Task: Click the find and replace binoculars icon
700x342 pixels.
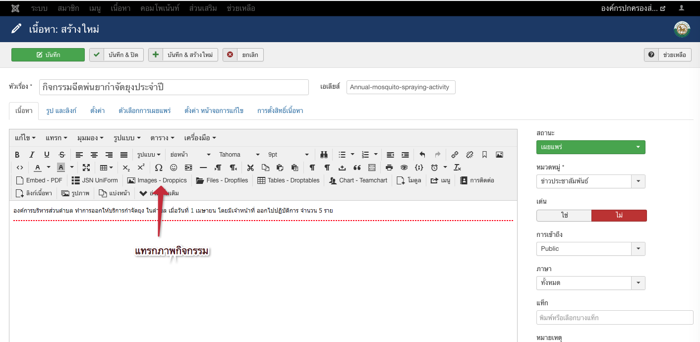Action: [324, 155]
